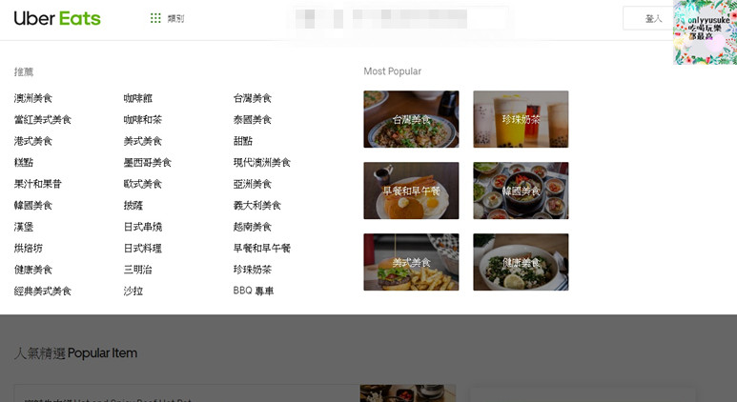
Task: Select 台灣美食 in the recommended list
Action: pos(253,98)
